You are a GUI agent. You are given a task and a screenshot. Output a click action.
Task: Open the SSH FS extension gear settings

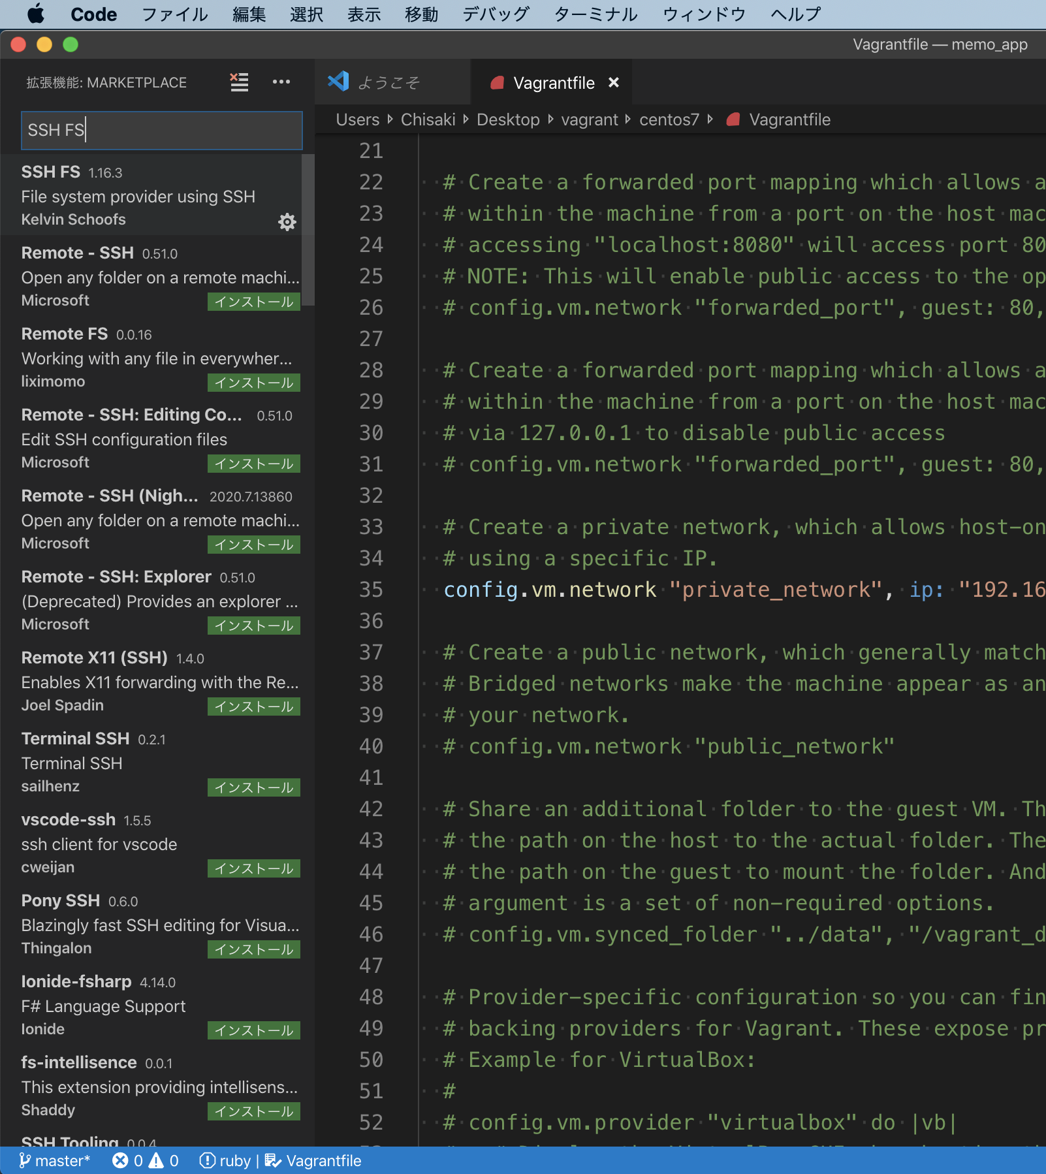(x=287, y=222)
